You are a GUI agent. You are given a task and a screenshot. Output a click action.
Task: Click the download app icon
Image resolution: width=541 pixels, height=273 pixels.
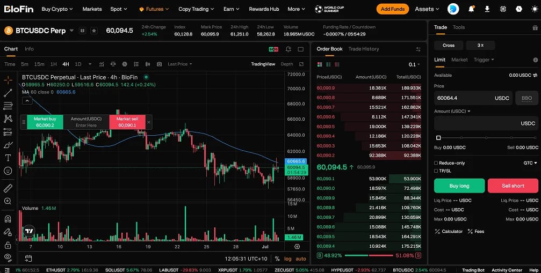487,9
